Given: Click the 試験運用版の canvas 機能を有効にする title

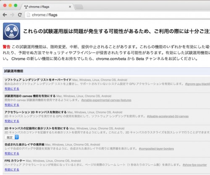Looking at the screenshot, I should click(30, 96).
